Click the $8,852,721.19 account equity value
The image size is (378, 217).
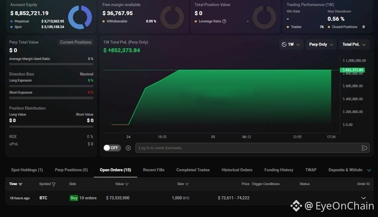coord(29,13)
